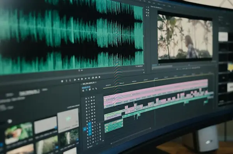The height and width of the screenshot is (154, 233).
Task: Select the gray clip thumbnail in Project panel
Action: coord(45,125)
